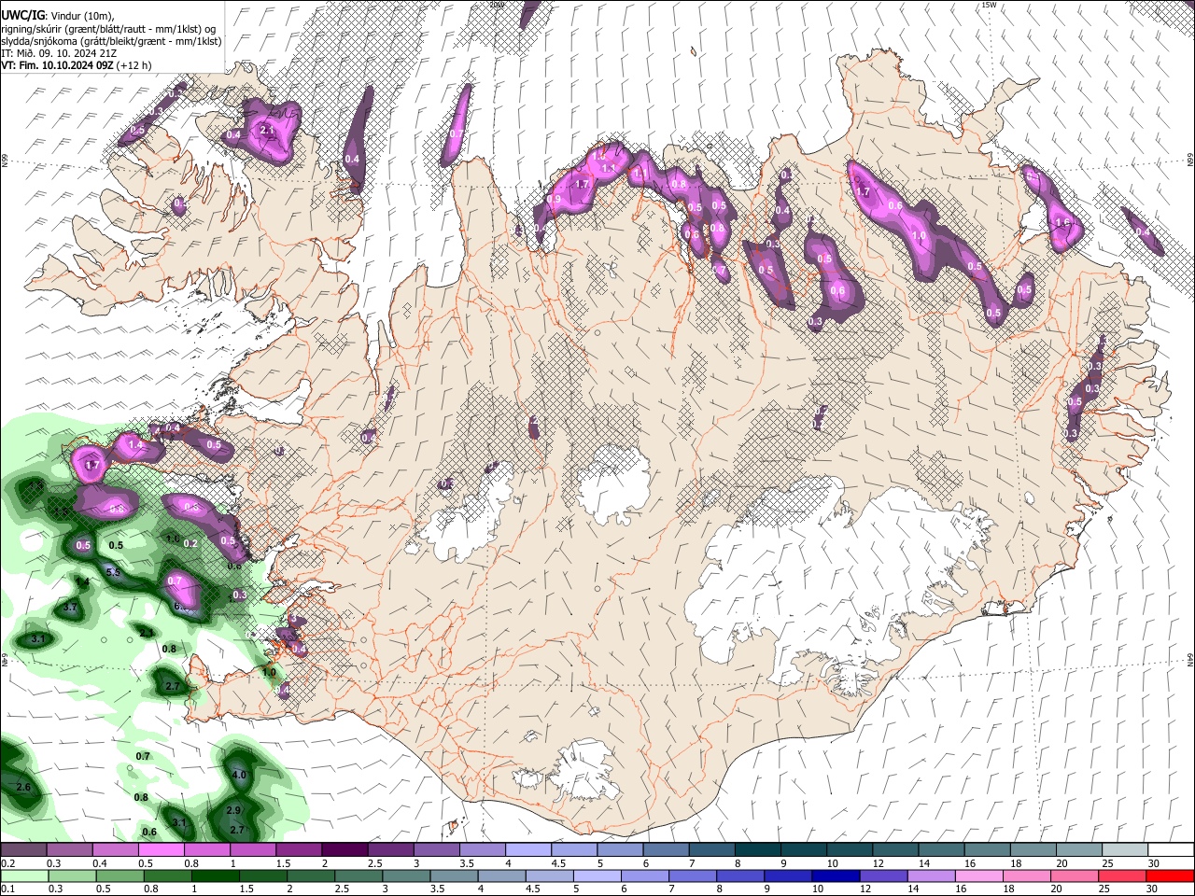
Task: Click the '0.7' rain value west of the south coast
Action: pos(143,756)
